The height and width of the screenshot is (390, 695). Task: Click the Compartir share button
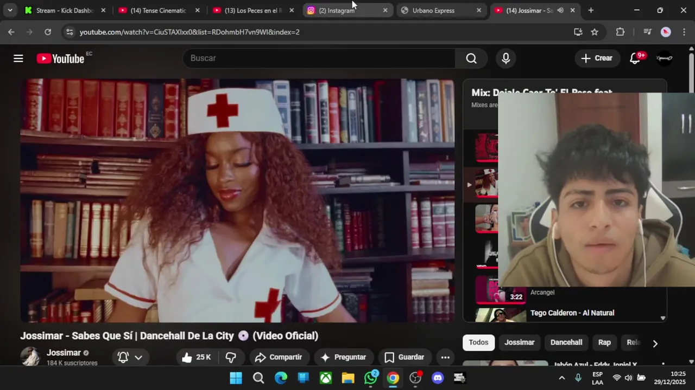278,357
